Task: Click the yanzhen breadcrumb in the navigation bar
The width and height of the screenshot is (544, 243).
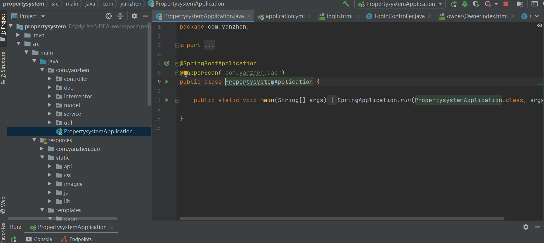Action: click(131, 4)
